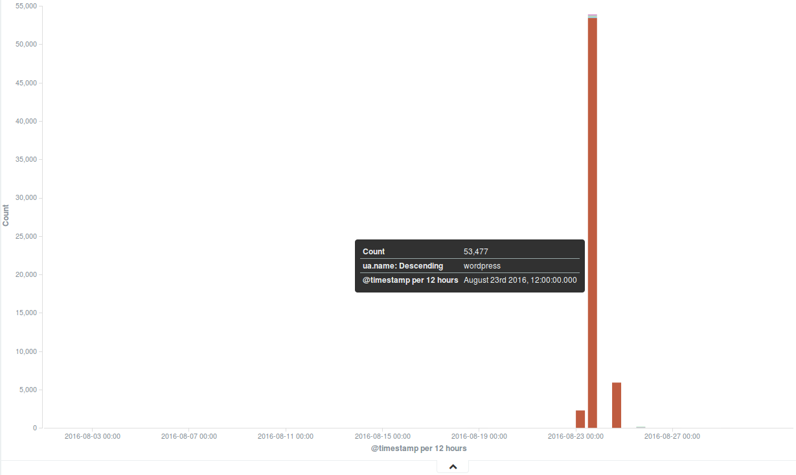Click the colored segments atop the tallest bar
Screen dimensions: 796x475
[592, 16]
